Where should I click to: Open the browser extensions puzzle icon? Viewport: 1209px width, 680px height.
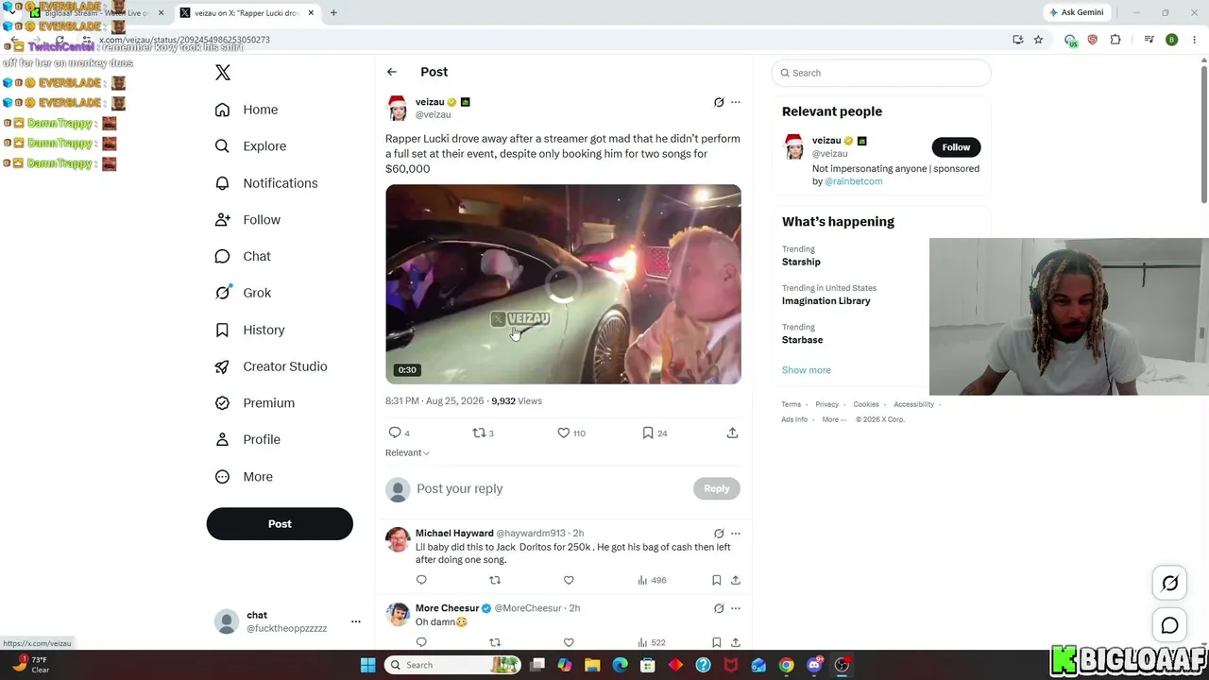[1115, 40]
